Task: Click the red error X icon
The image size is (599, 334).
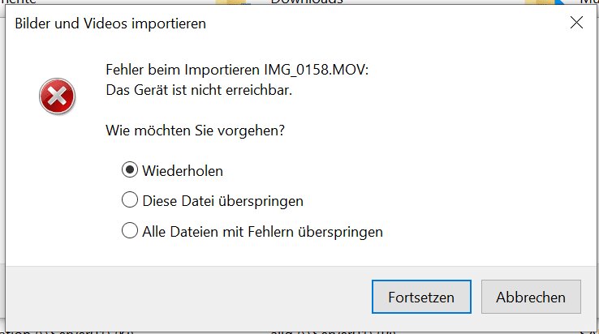Action: tap(57, 96)
